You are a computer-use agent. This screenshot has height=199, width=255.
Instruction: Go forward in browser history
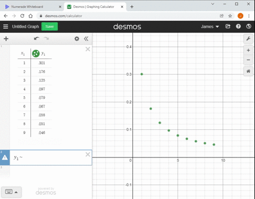14,16
